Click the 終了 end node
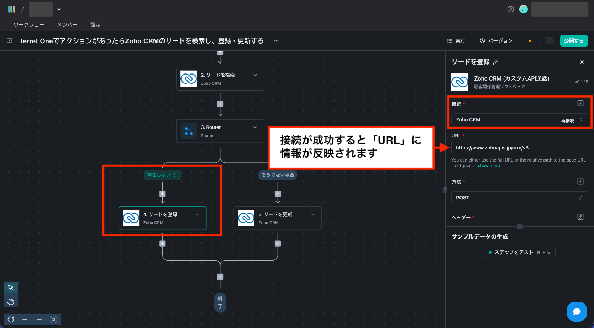 (220, 303)
